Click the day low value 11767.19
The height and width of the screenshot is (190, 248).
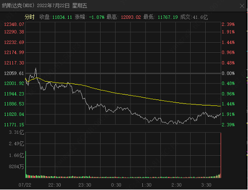(x=168, y=17)
